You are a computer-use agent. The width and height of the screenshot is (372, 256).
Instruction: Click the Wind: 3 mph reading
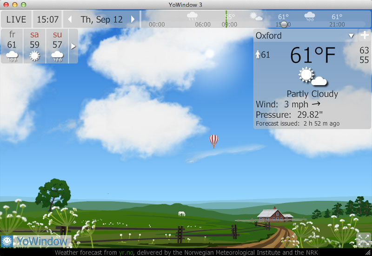282,104
